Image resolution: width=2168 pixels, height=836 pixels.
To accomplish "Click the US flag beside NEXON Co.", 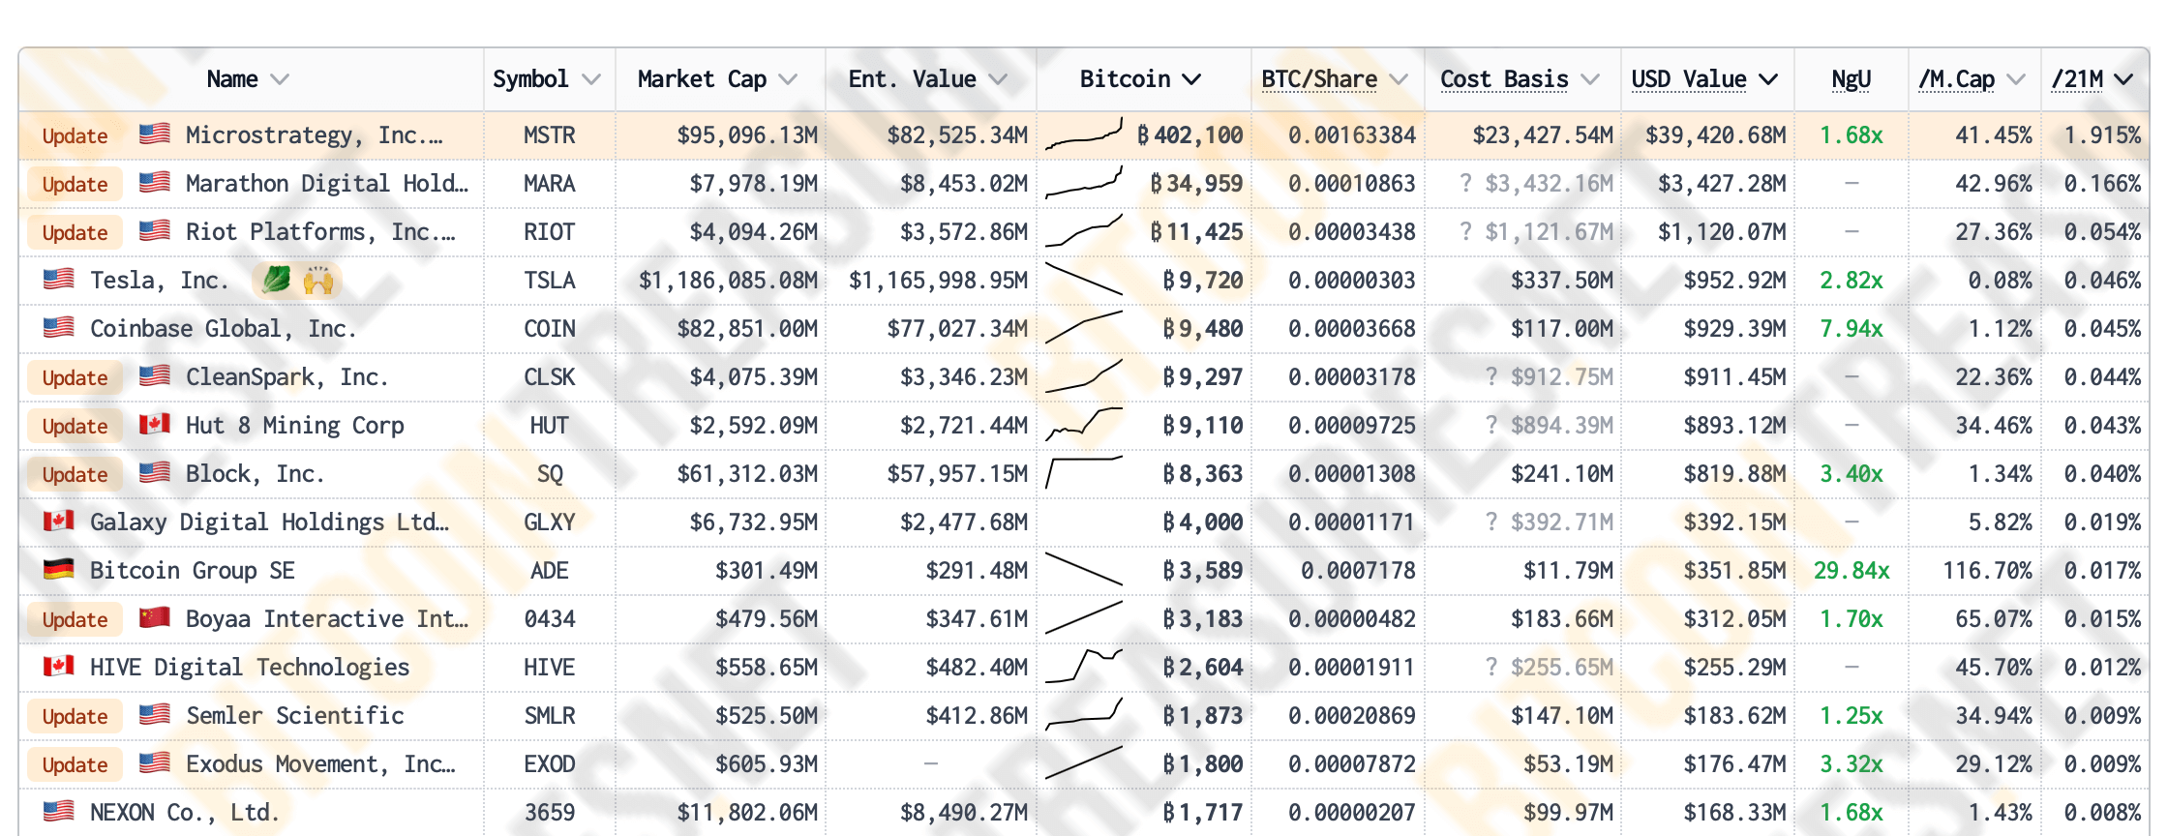I will coord(59,811).
